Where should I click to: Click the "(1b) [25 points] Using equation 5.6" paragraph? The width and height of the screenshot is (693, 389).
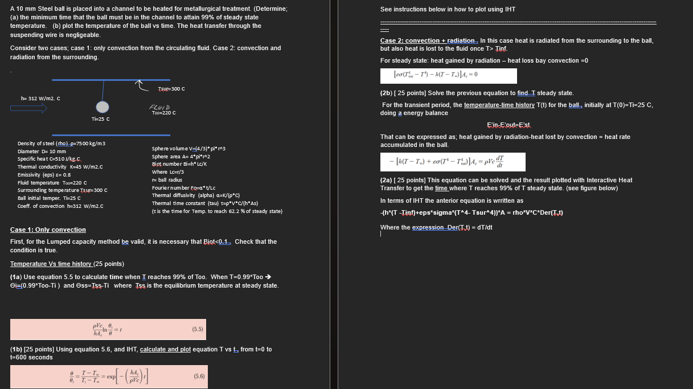point(141,353)
